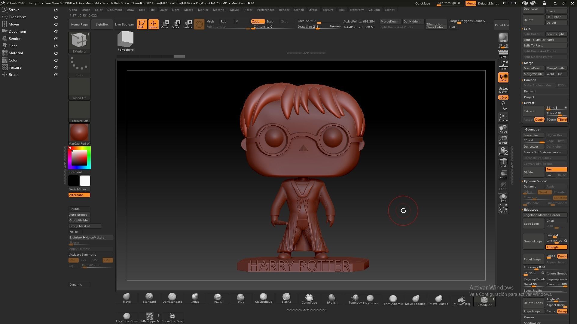Select the DamStandard brush
Image resolution: width=577 pixels, height=324 pixels.
click(x=172, y=298)
